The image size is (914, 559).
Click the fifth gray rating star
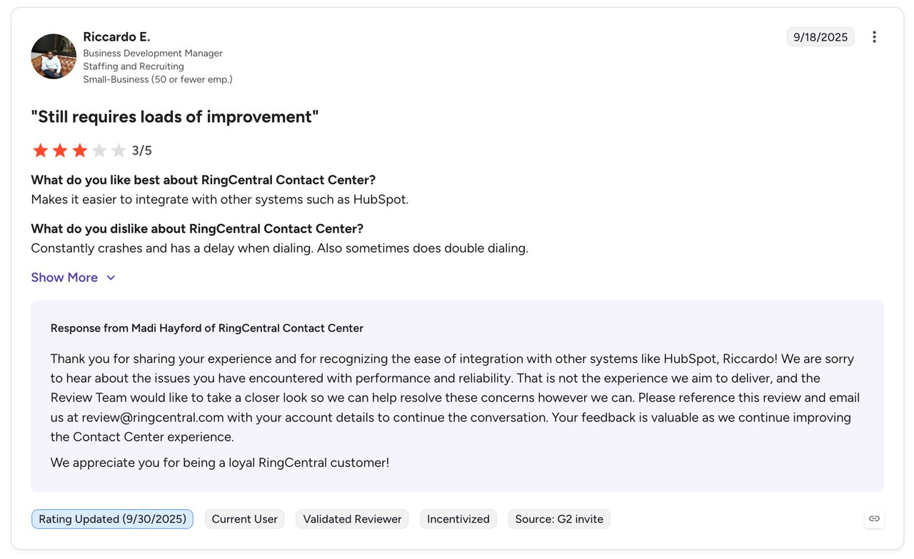click(x=119, y=150)
